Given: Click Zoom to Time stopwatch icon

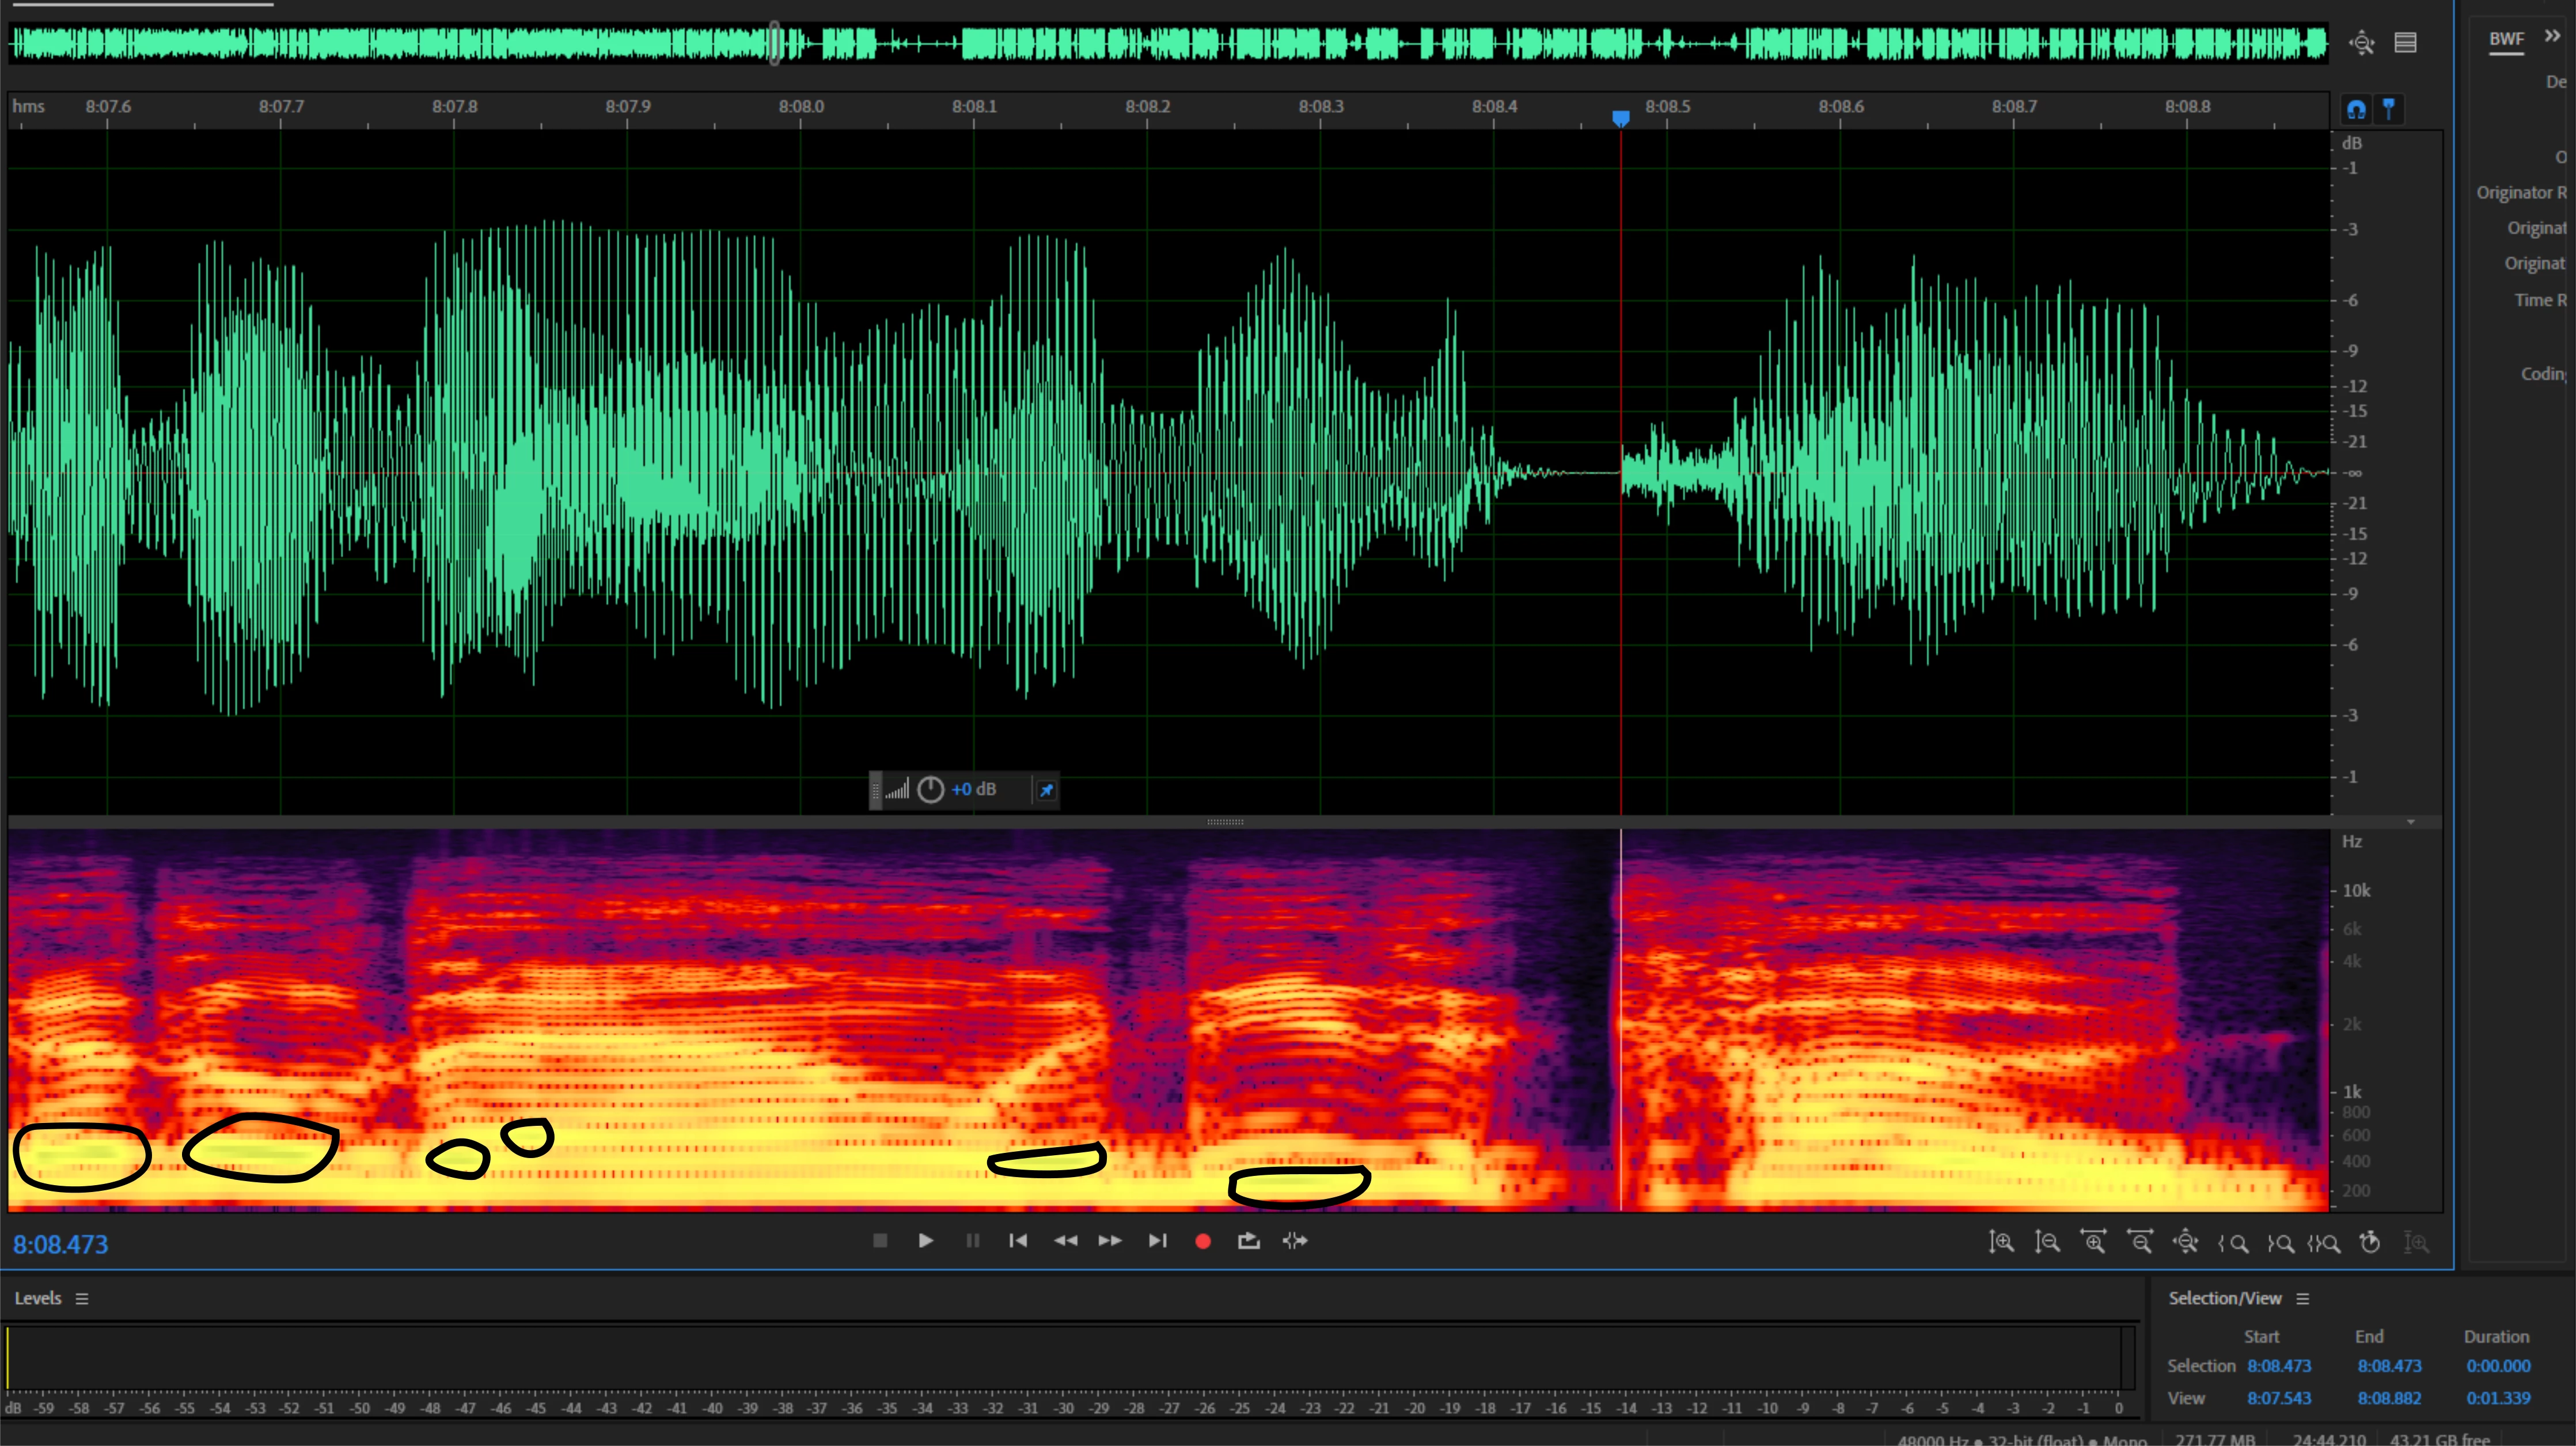Looking at the screenshot, I should (2370, 1243).
